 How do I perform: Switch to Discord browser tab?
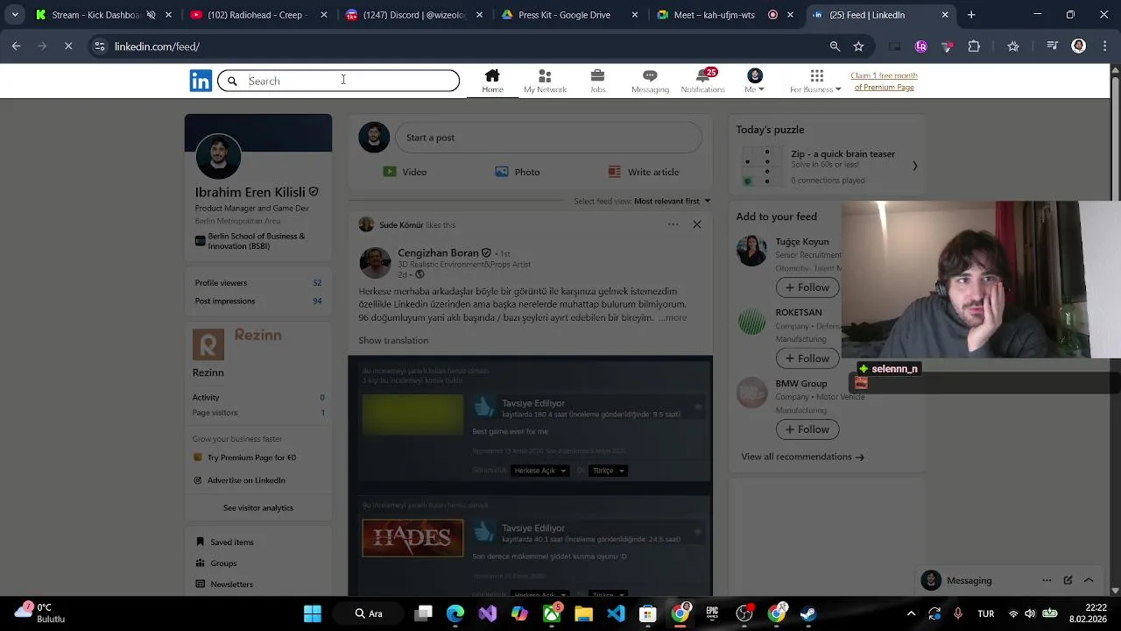tap(415, 15)
